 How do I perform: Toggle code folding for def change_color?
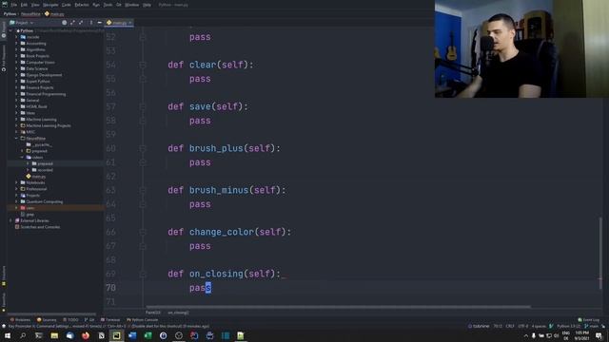(x=143, y=232)
